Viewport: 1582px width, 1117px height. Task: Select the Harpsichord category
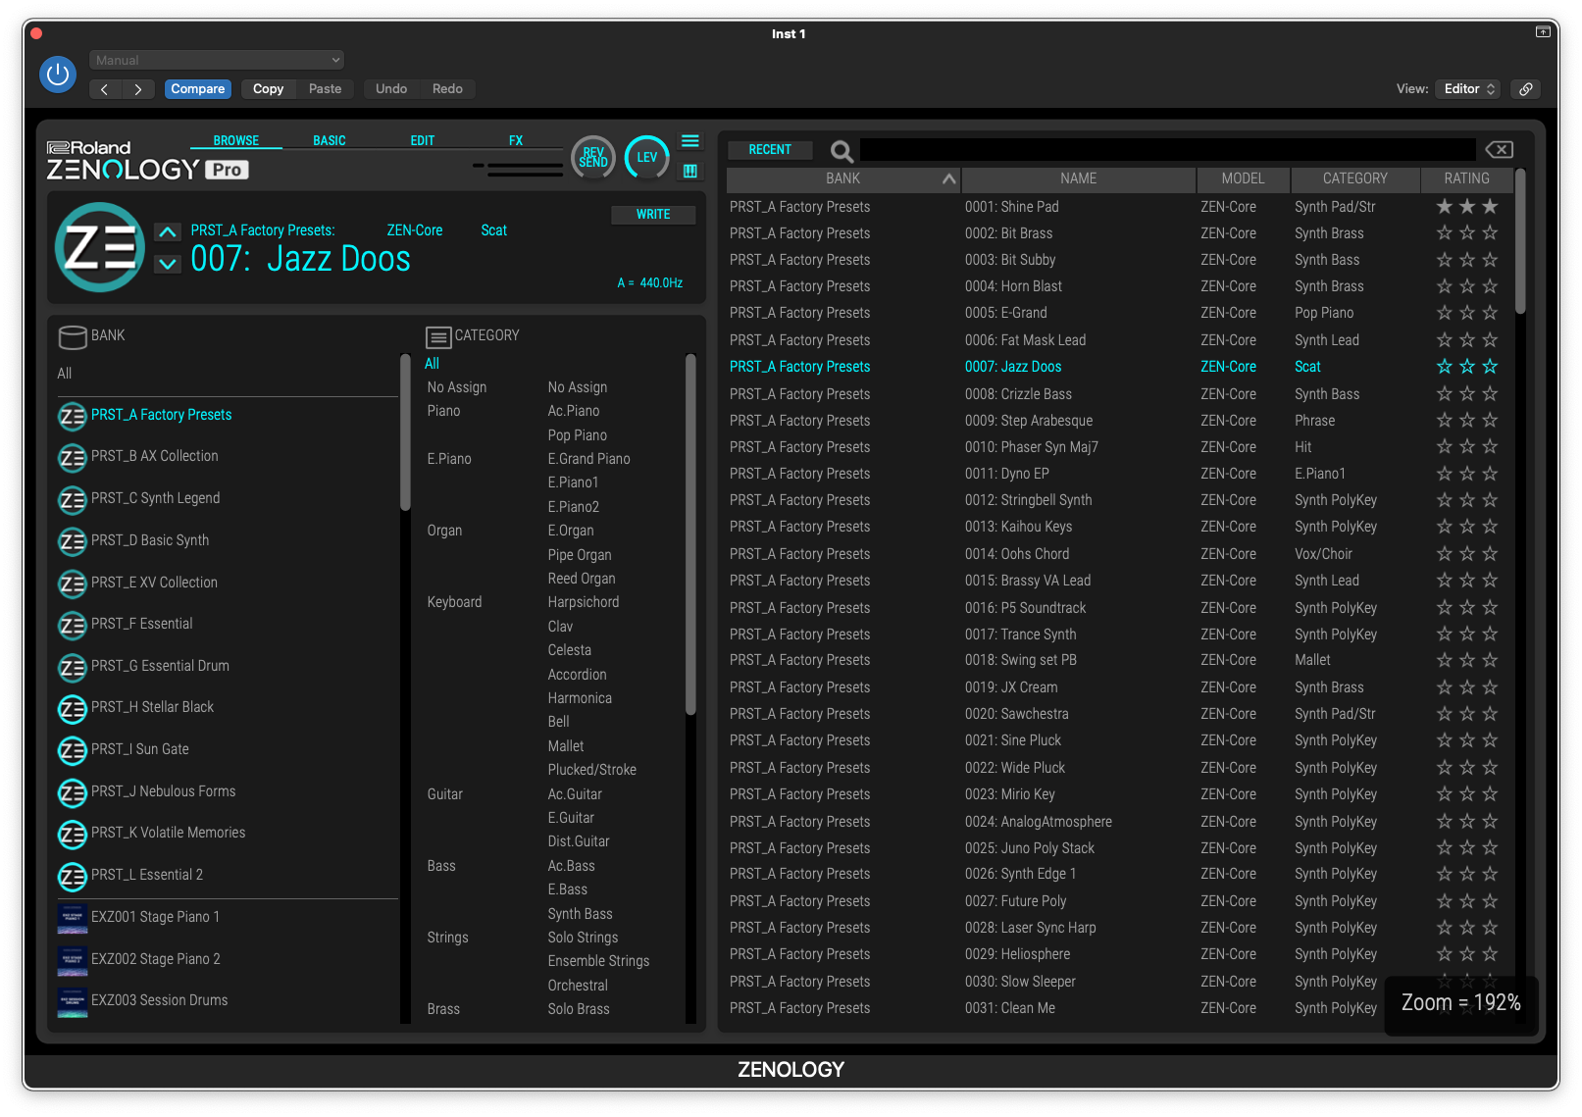[x=584, y=602]
